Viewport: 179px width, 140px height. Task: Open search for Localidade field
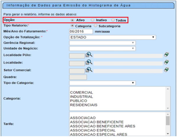pyautogui.click(x=89, y=62)
